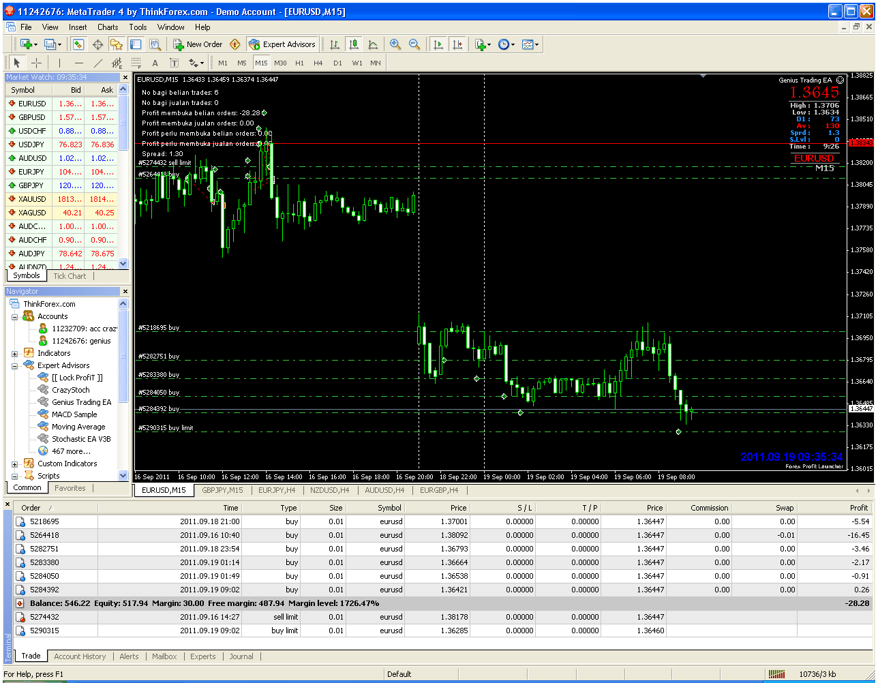Image resolution: width=878 pixels, height=683 pixels.
Task: Open the Charts menu
Action: pos(108,27)
